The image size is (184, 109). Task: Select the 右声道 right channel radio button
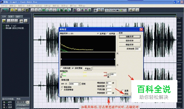pyautogui.click(x=107, y=34)
